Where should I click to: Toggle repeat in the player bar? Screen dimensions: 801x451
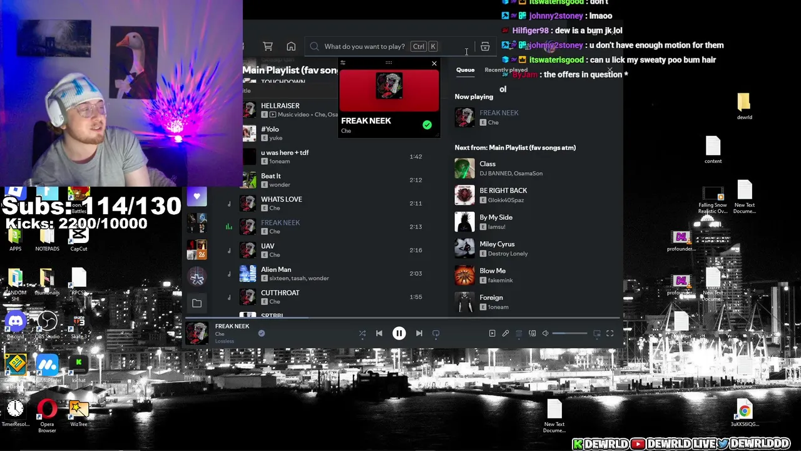click(x=436, y=334)
